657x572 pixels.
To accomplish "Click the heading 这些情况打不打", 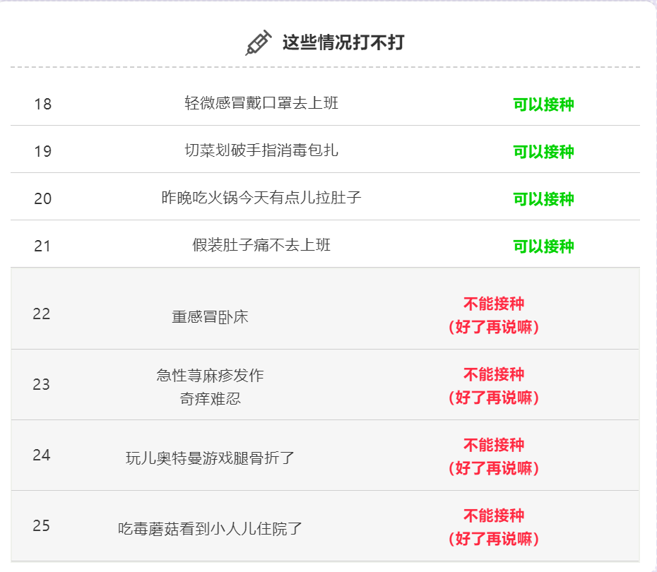I will pos(343,42).
